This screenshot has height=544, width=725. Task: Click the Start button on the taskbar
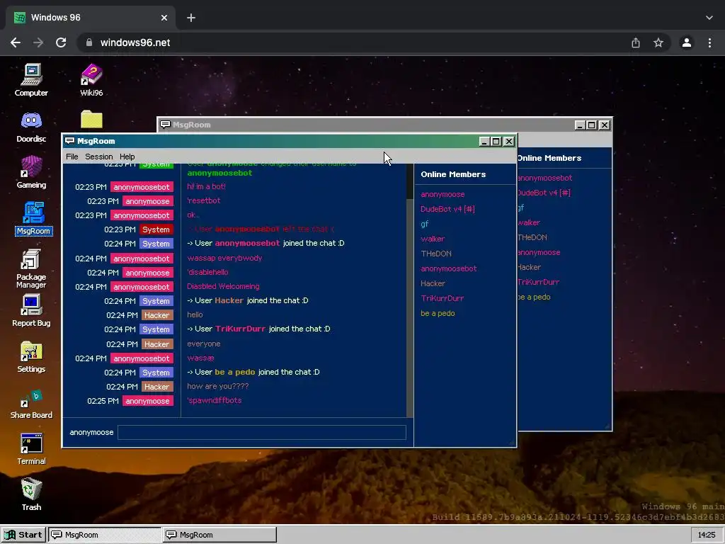[x=23, y=535]
